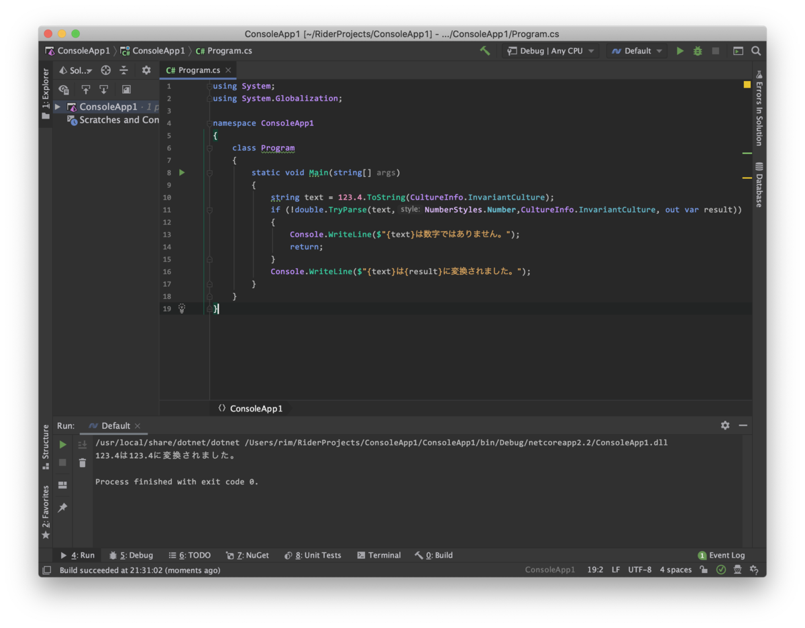Collapse the namespace fold marker on line 4
Viewport: 805px width, 628px height.
(x=209, y=123)
